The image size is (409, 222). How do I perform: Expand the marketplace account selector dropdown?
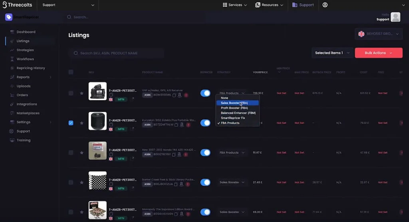(379, 34)
